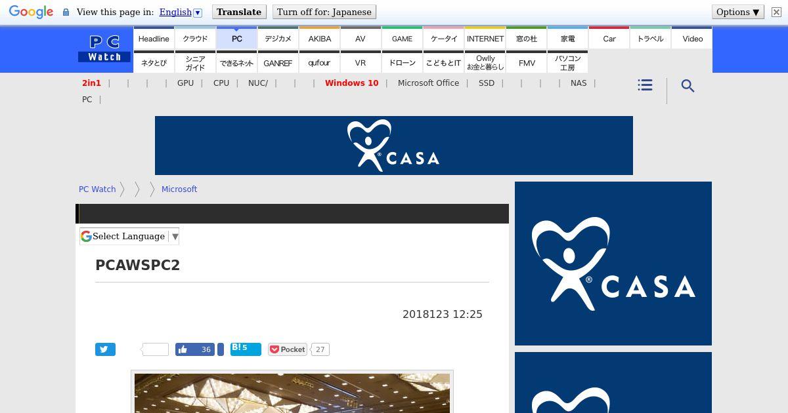Click the NAS topic link
The width and height of the screenshot is (788, 413).
[579, 83]
